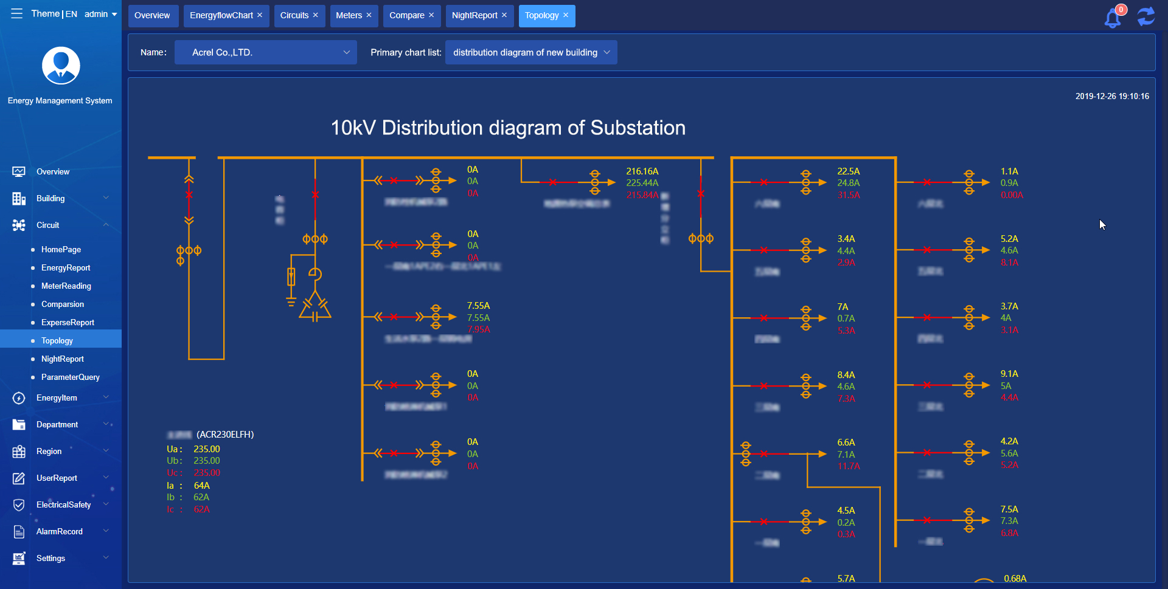Screen dimensions: 1168x589
Task: Open the admin user dropdown
Action: (x=100, y=14)
